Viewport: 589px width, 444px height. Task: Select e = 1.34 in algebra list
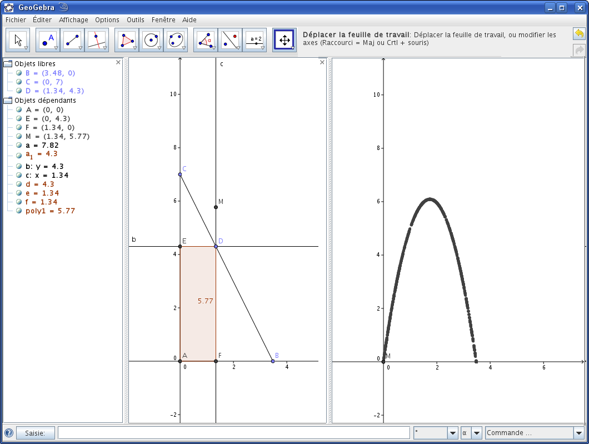(42, 193)
